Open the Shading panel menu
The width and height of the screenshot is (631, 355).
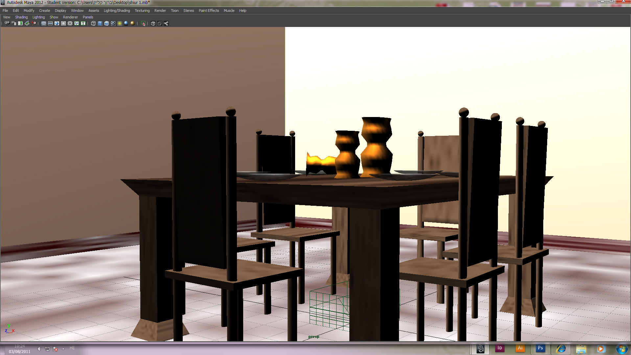tap(21, 17)
